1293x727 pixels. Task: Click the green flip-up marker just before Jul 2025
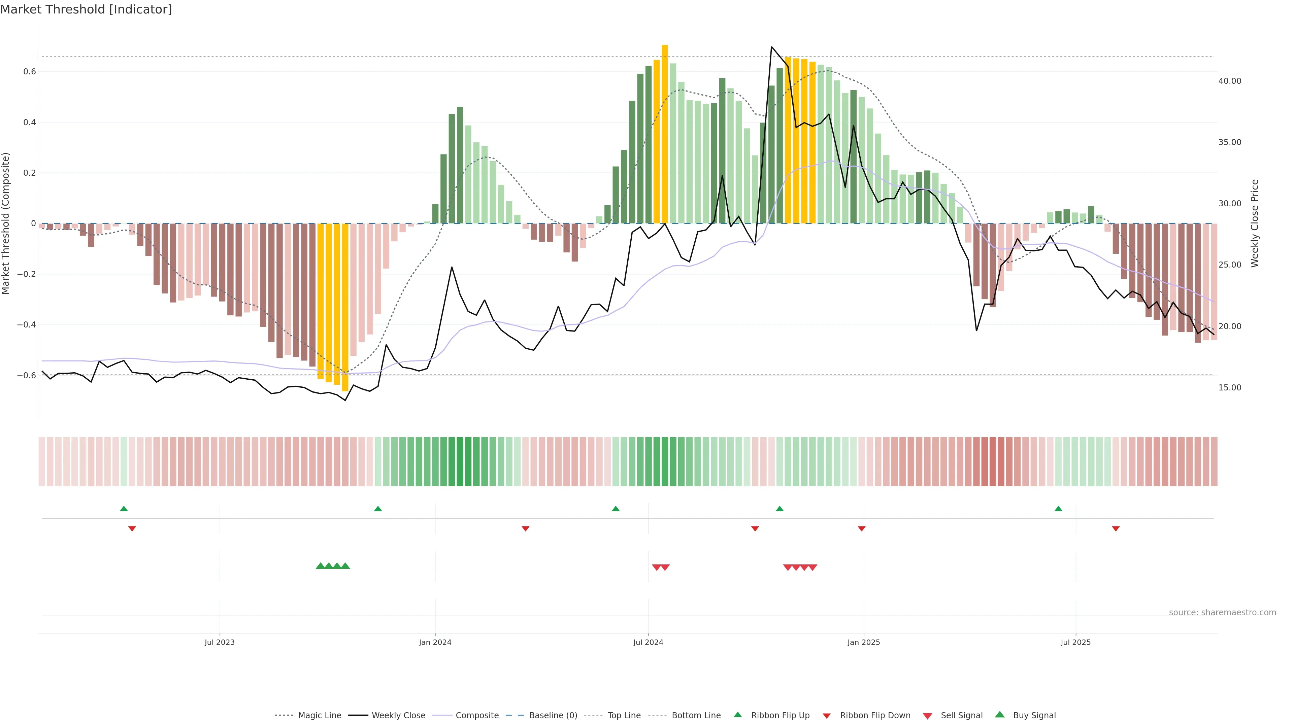coord(1058,509)
